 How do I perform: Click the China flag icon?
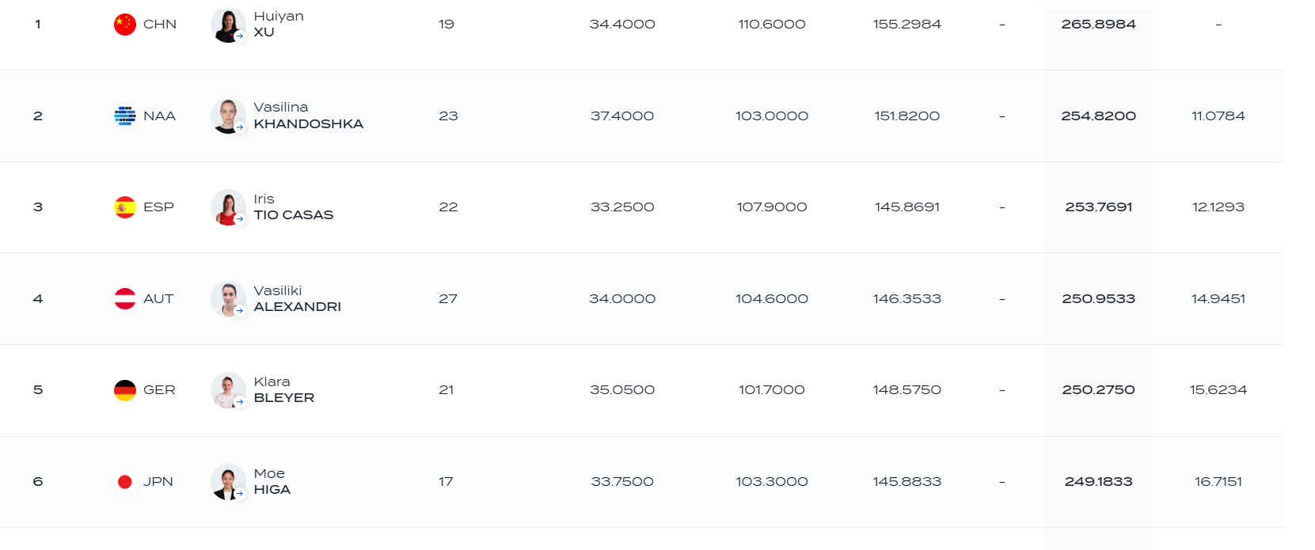(125, 25)
